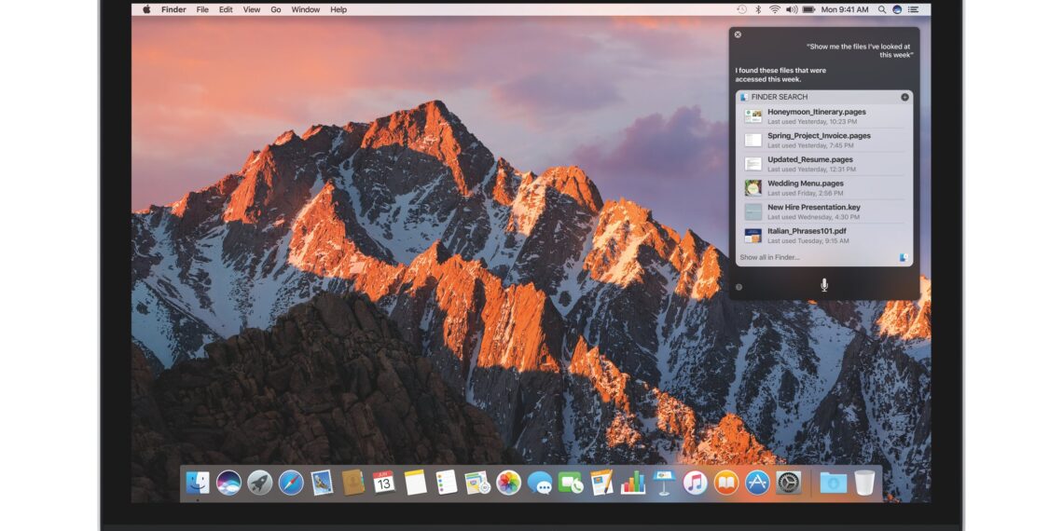Screen dimensions: 1063x531
Task: Open Safari from the Dock
Action: [291, 483]
